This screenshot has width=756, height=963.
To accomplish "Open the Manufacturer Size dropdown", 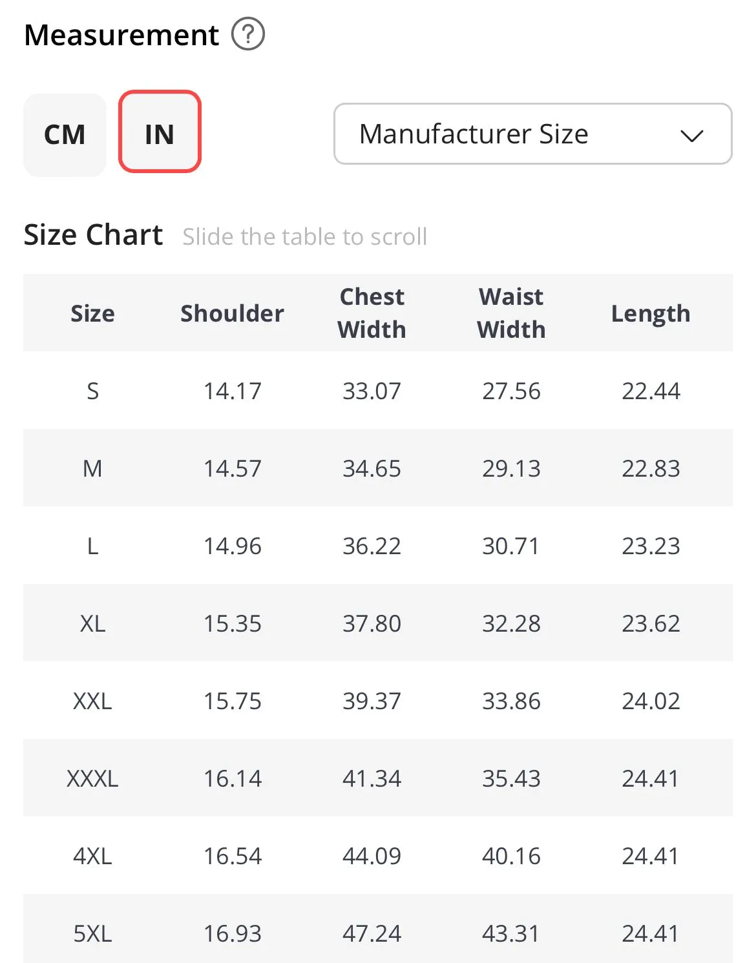I will (x=532, y=134).
